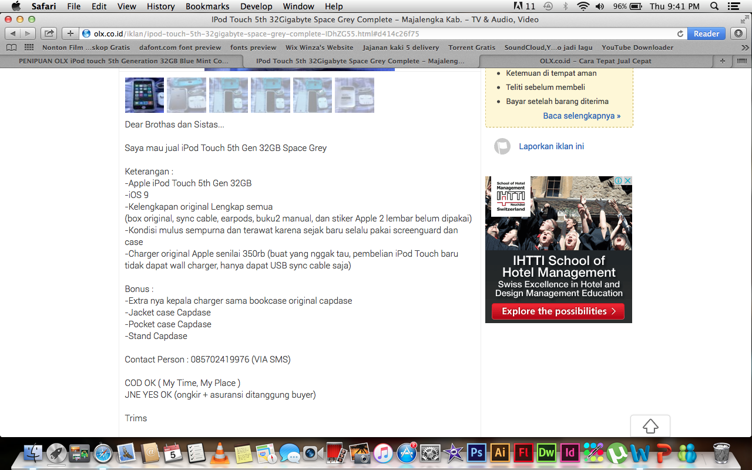This screenshot has height=470, width=752.
Task: Click the olx.co.id address bar field
Action: [x=383, y=33]
